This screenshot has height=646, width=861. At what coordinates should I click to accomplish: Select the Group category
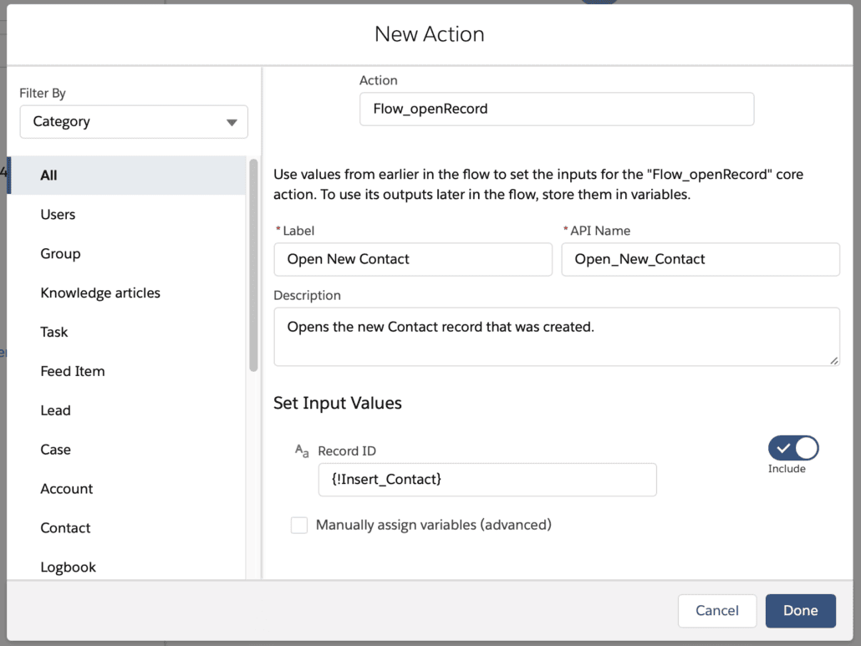point(127,253)
